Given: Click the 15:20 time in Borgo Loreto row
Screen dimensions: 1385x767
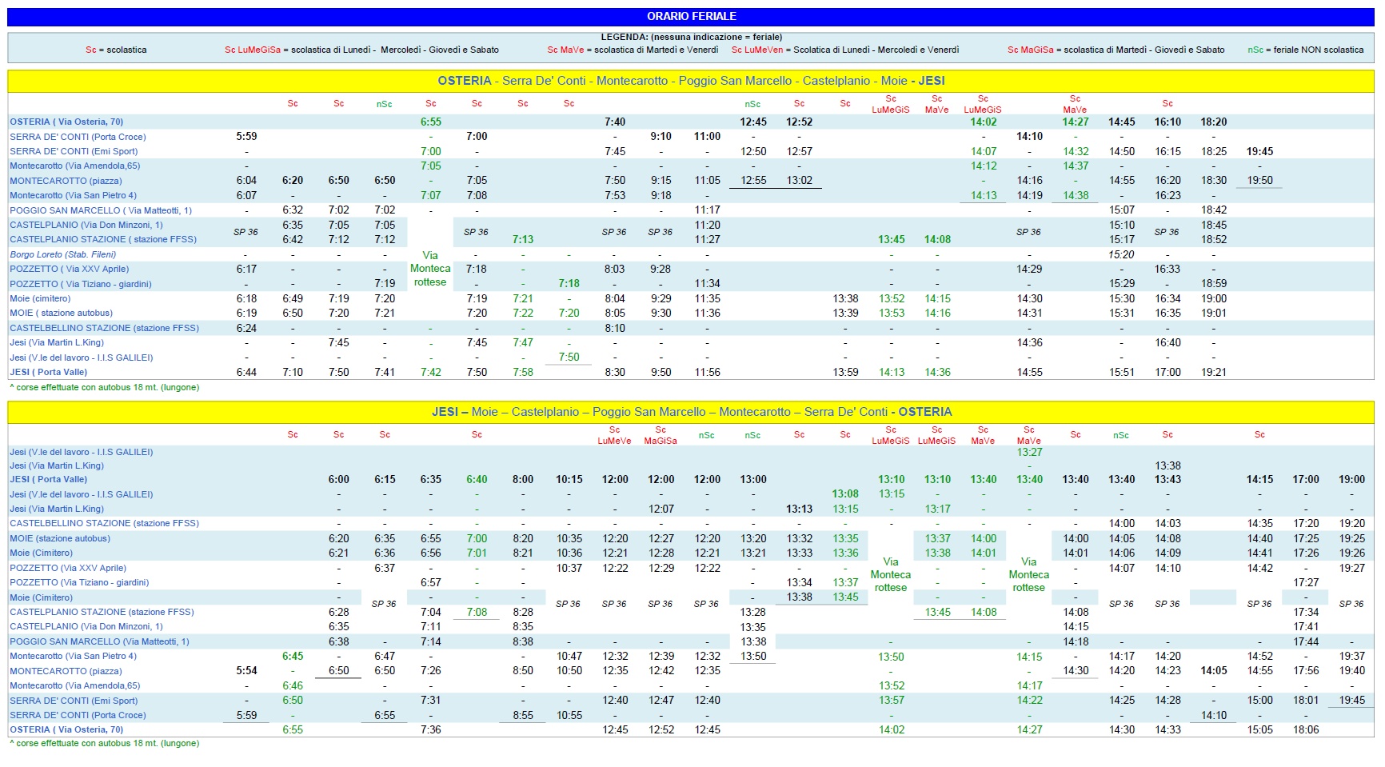Looking at the screenshot, I should click(x=1121, y=254).
